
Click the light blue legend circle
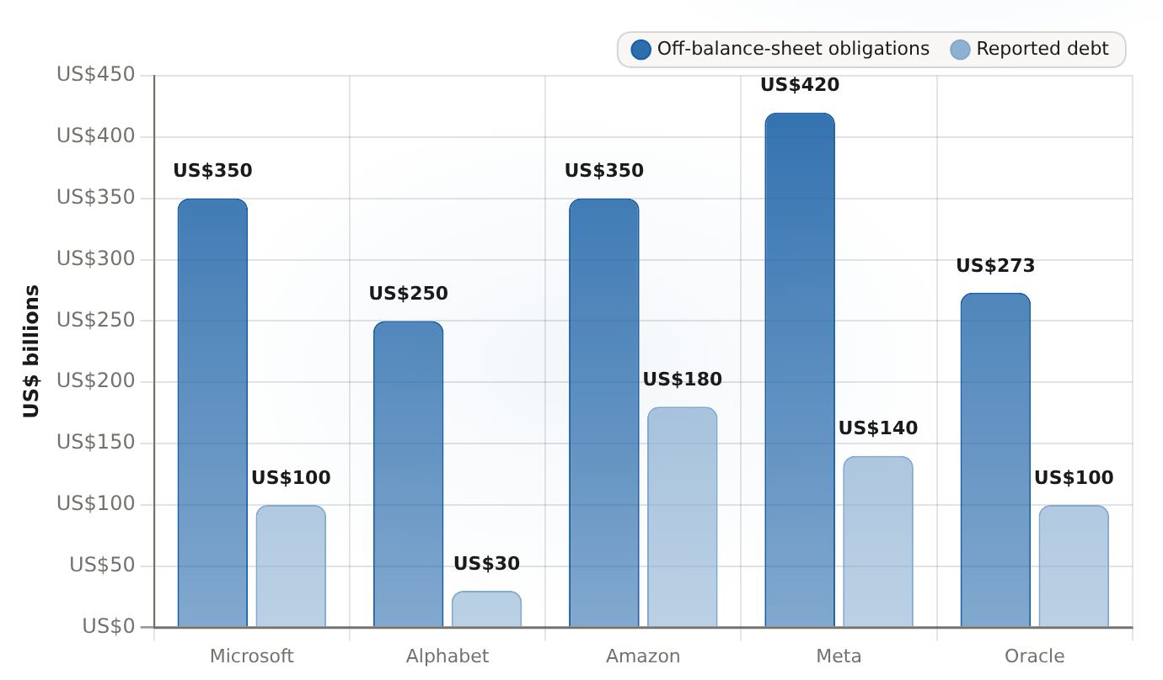point(960,50)
